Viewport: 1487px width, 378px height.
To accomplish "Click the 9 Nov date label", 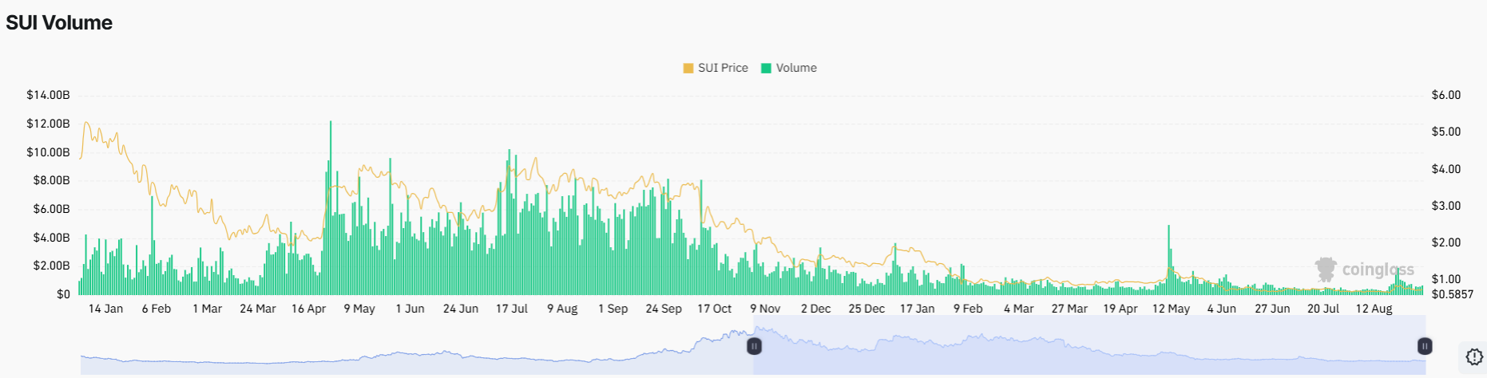I will click(765, 309).
